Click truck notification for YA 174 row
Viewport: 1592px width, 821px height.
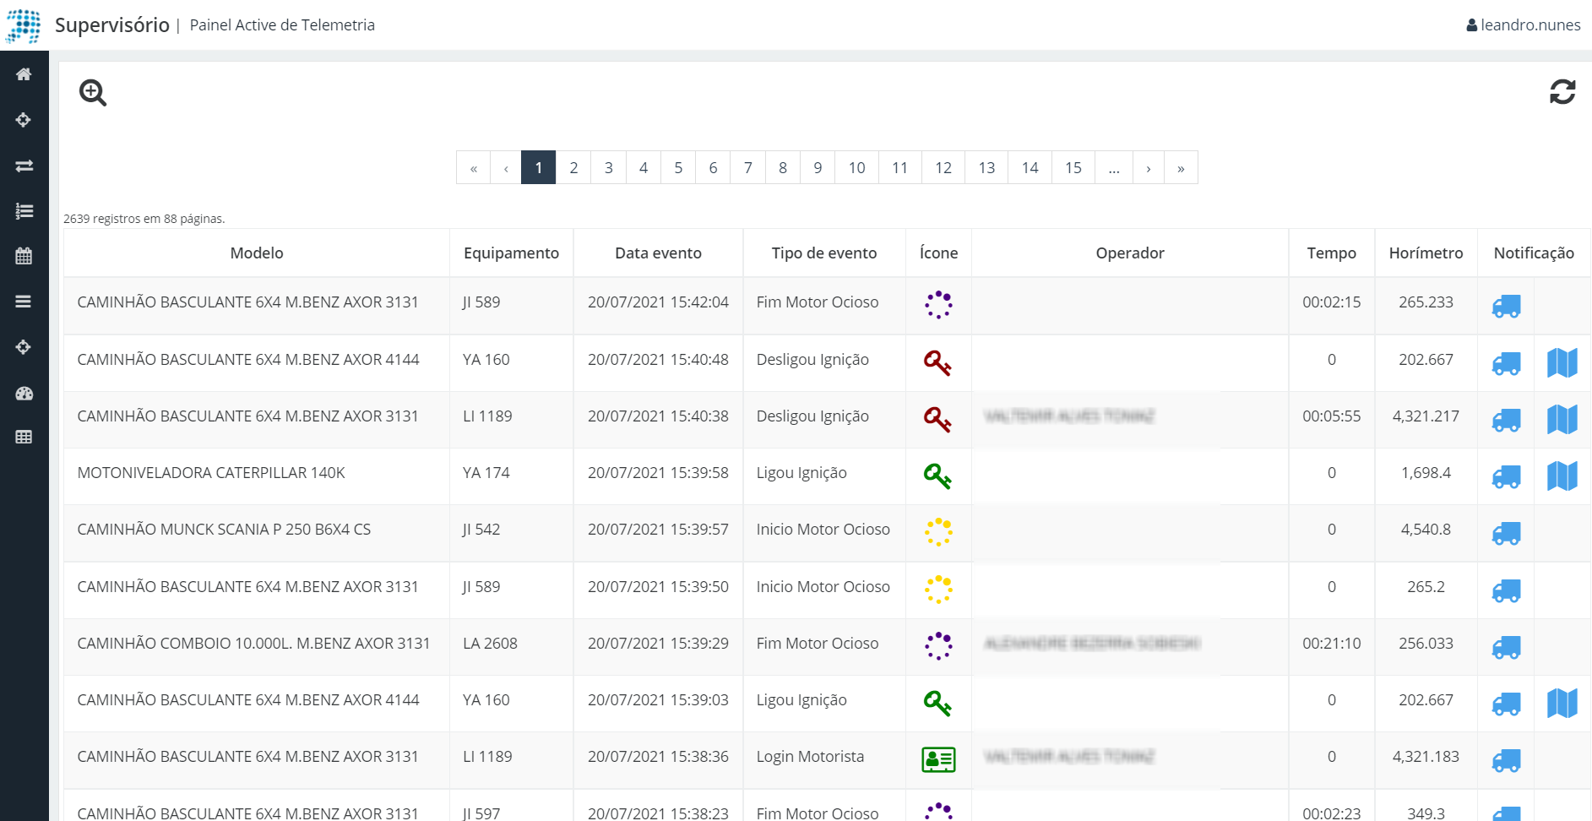point(1506,477)
